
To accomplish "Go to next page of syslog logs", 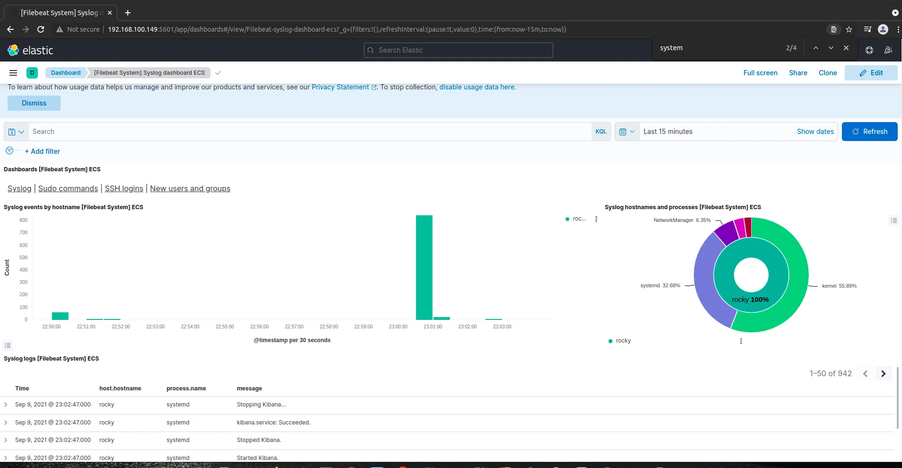I will (883, 373).
